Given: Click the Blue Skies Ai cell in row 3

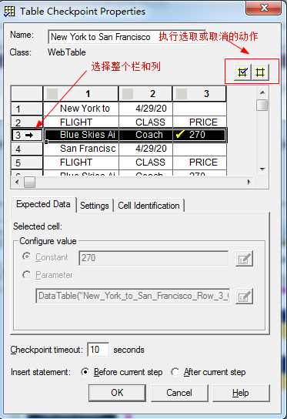Looking at the screenshot, I should click(x=82, y=135).
